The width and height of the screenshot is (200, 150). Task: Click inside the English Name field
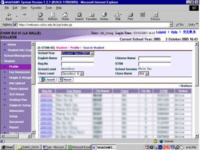click(x=78, y=58)
